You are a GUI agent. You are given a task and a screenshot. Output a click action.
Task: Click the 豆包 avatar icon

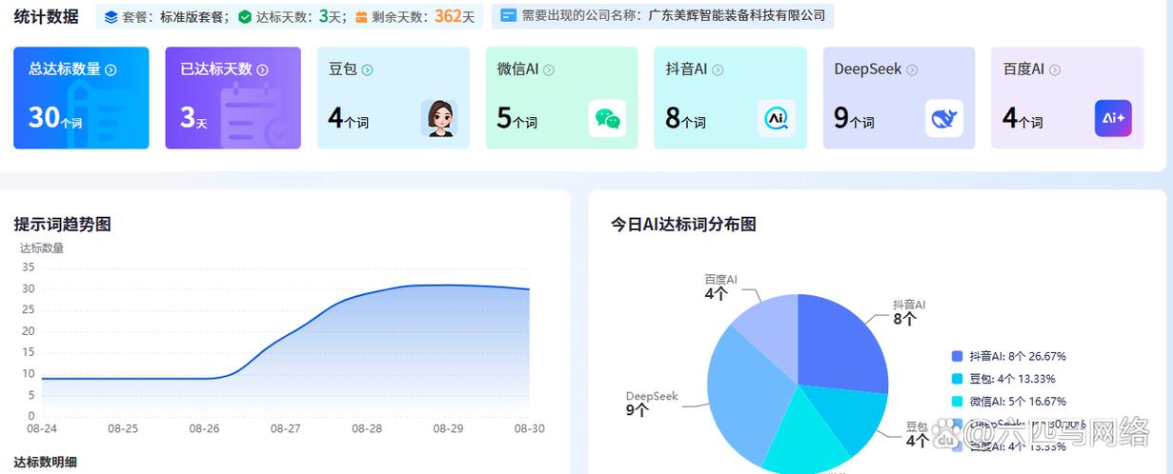tap(439, 119)
